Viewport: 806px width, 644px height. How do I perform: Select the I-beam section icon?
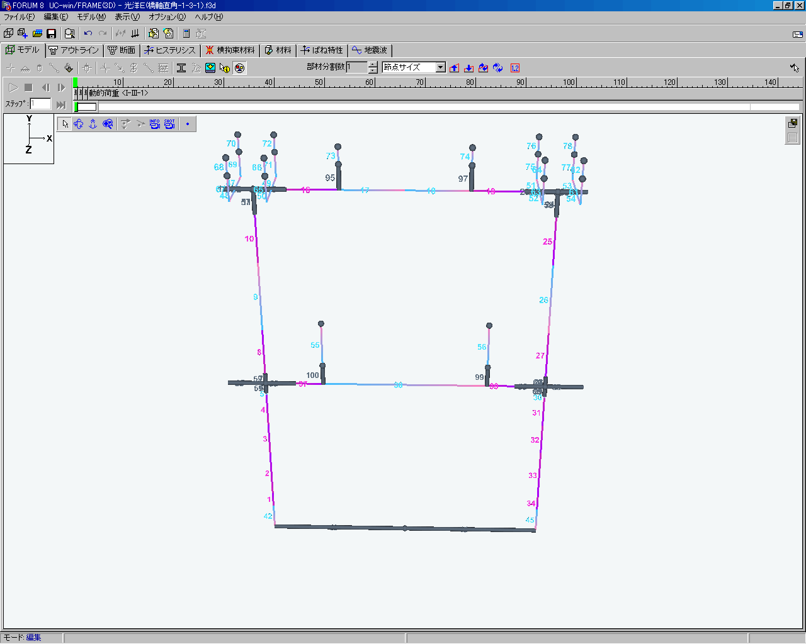pos(181,68)
